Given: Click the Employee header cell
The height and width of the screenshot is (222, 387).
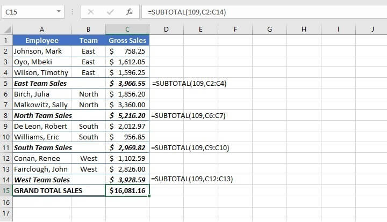Looking at the screenshot, I should tap(42, 40).
